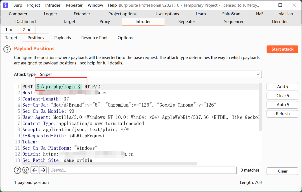
Task: Open new tab via the ellipsis tab
Action: 42,30
